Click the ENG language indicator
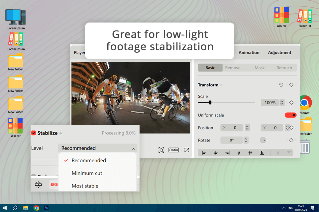This screenshot has height=212, width=319. 290,208
